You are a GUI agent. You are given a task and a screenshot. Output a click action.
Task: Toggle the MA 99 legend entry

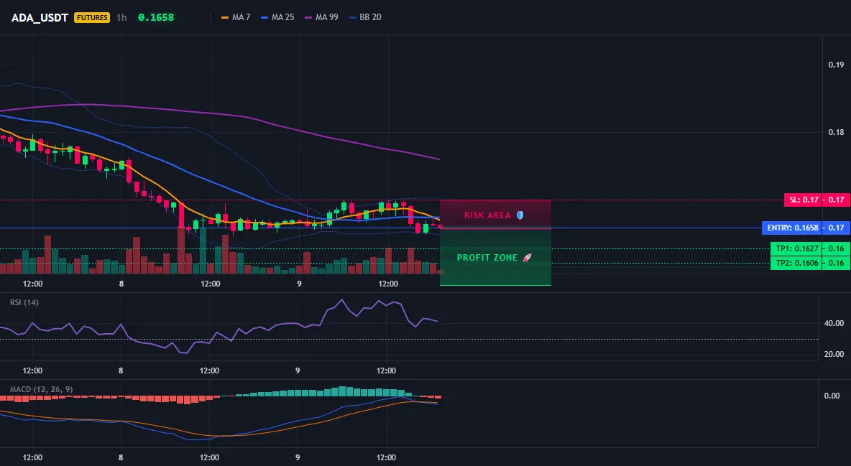pos(321,17)
